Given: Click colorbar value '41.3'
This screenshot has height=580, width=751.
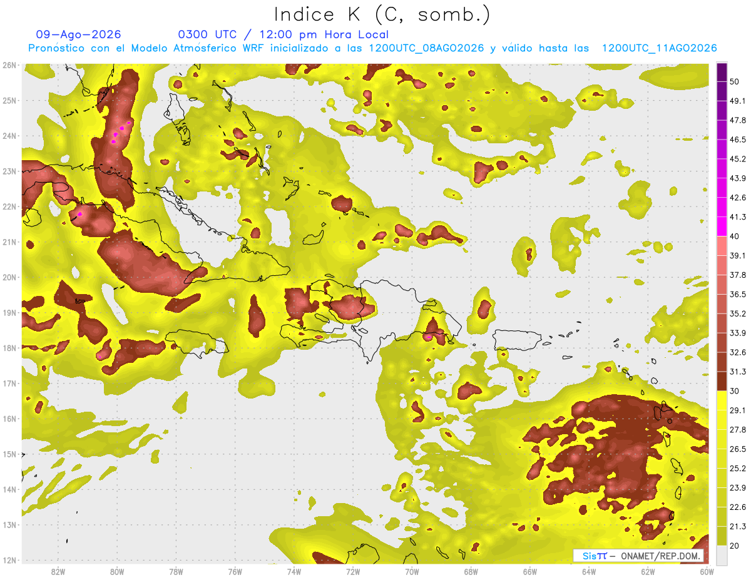Looking at the screenshot, I should pos(738,217).
